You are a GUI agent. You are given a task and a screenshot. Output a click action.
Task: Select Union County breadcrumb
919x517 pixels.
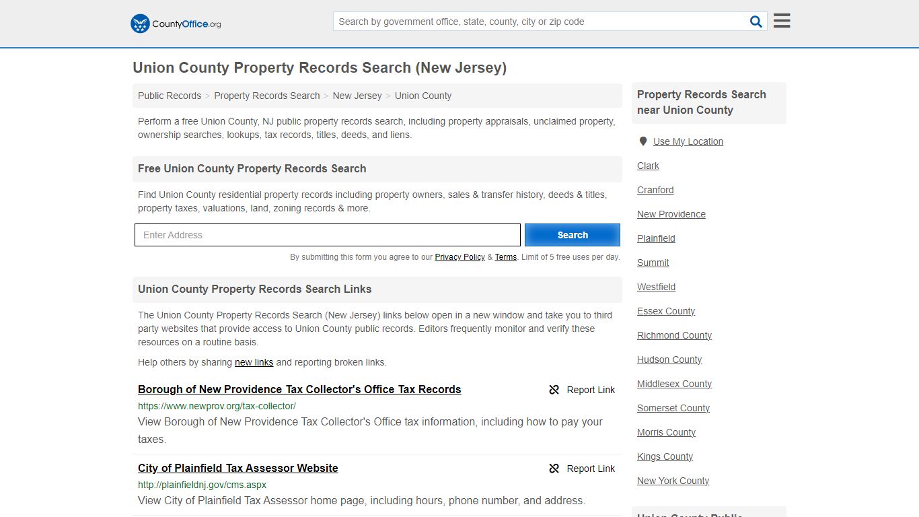[x=423, y=96]
